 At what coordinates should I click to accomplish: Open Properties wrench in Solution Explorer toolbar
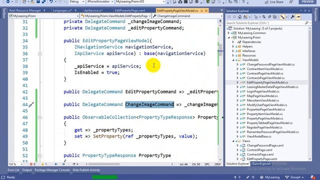point(292,17)
